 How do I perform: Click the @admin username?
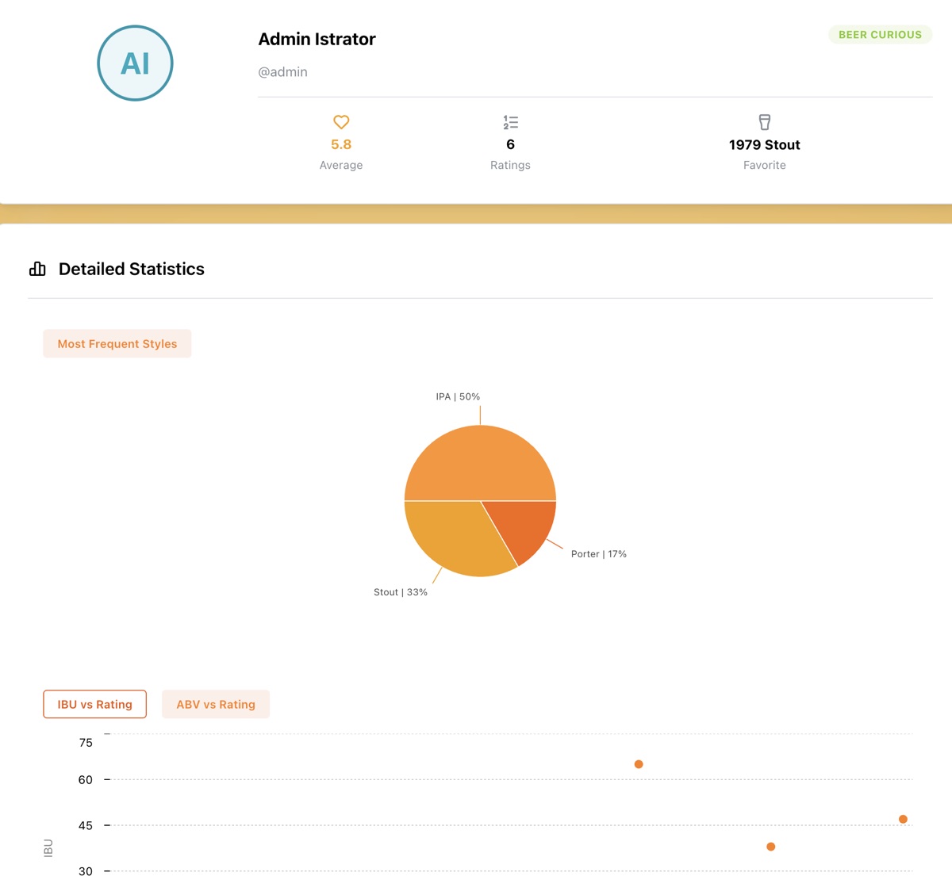tap(282, 71)
